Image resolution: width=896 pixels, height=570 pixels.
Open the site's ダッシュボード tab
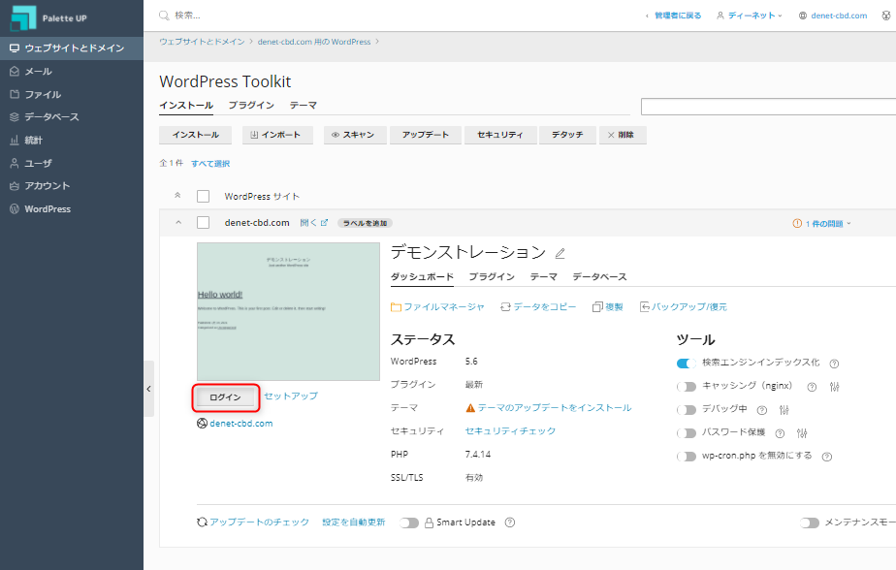pos(422,277)
